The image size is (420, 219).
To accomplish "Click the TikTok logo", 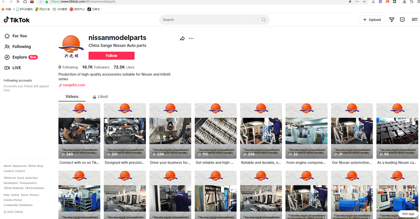I will (x=17, y=20).
